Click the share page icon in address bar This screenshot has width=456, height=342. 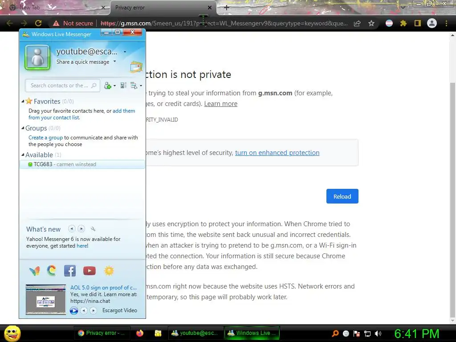357,23
